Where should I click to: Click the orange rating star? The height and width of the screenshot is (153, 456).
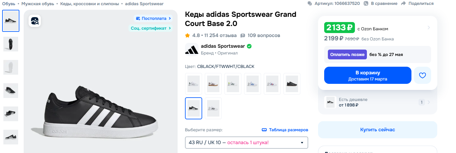[187, 35]
